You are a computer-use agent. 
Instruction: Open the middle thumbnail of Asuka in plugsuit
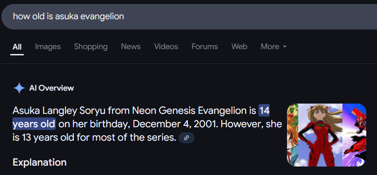click(x=320, y=135)
